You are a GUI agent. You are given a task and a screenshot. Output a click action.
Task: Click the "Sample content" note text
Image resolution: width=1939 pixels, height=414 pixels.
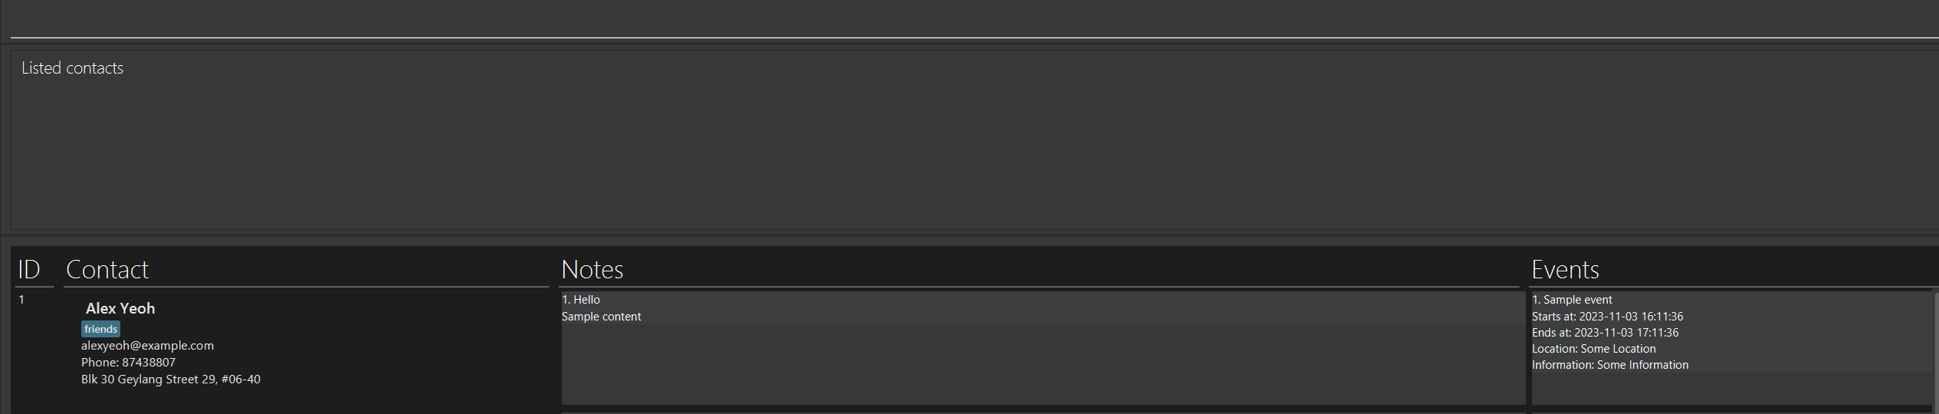[x=602, y=317]
